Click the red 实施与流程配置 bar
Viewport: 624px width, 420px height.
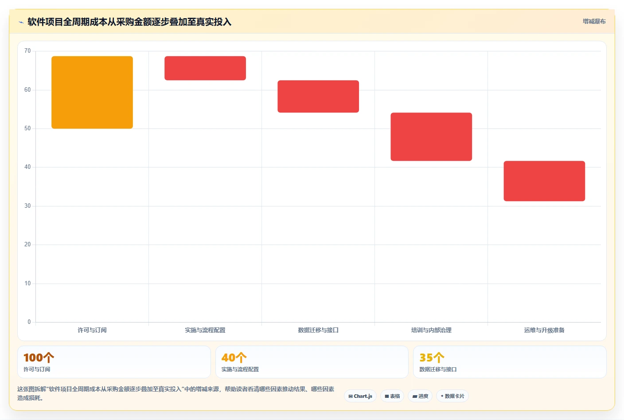click(x=205, y=68)
